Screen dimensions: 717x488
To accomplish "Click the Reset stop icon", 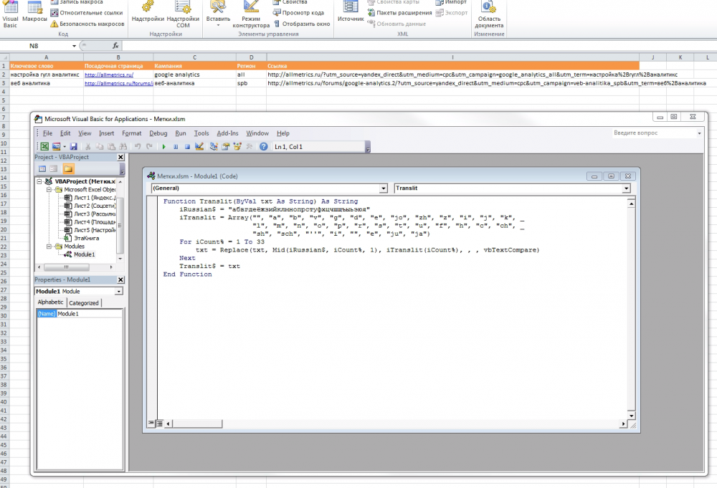I will coord(187,147).
